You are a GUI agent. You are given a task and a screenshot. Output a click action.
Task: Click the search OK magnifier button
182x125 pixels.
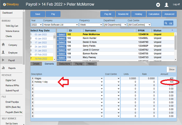pos(168,23)
